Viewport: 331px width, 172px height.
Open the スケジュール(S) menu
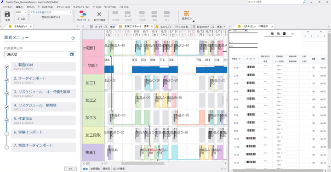click(63, 7)
